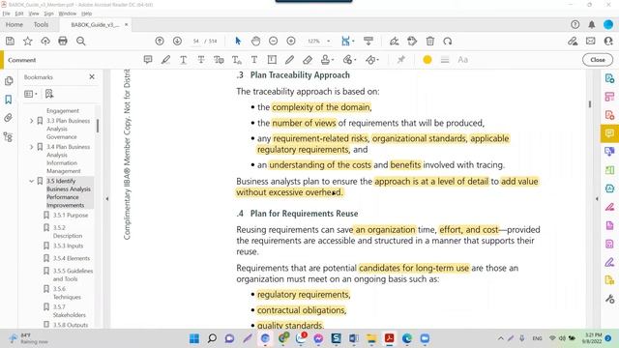Screen dimensions: 619x348
Task: Close the BABOK_Guide document tab
Action: [x=127, y=24]
